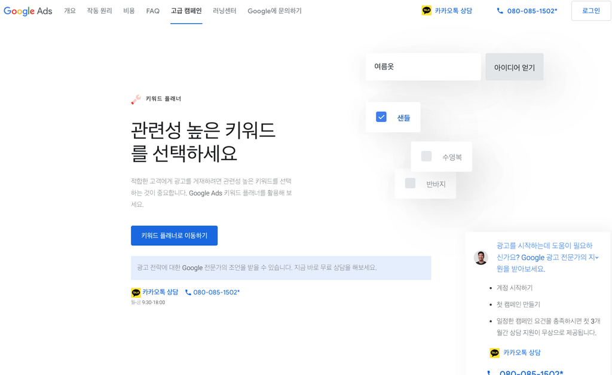This screenshot has height=375, width=612.
Task: Click KakaoTalk icon in the header
Action: tap(427, 11)
